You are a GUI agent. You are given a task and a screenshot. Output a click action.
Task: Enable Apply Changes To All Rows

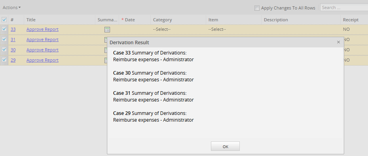pyautogui.click(x=257, y=8)
